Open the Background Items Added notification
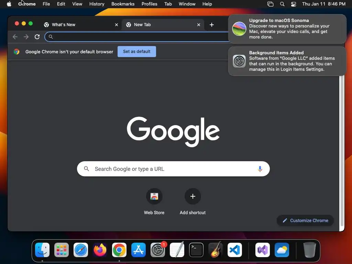This screenshot has height=264, width=352. point(287,61)
